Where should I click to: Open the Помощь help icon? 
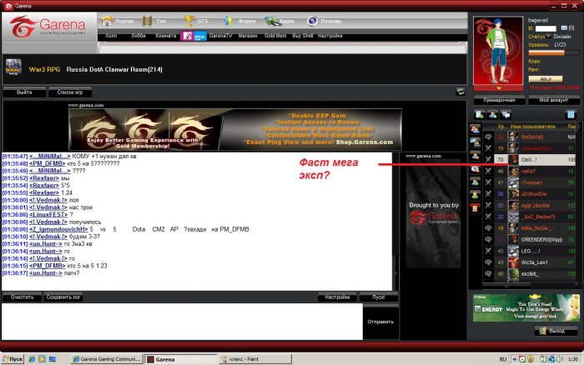point(312,21)
